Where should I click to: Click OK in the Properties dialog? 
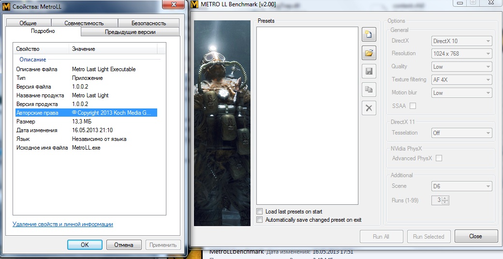pyautogui.click(x=85, y=245)
